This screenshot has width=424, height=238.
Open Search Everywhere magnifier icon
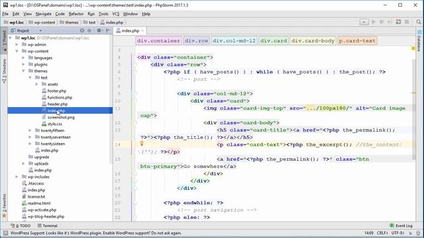(419, 22)
